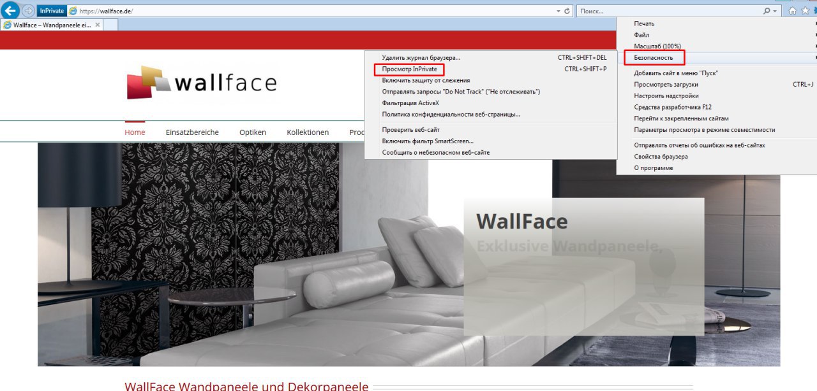
Task: Select Настроить надстройки
Action: [x=716, y=96]
